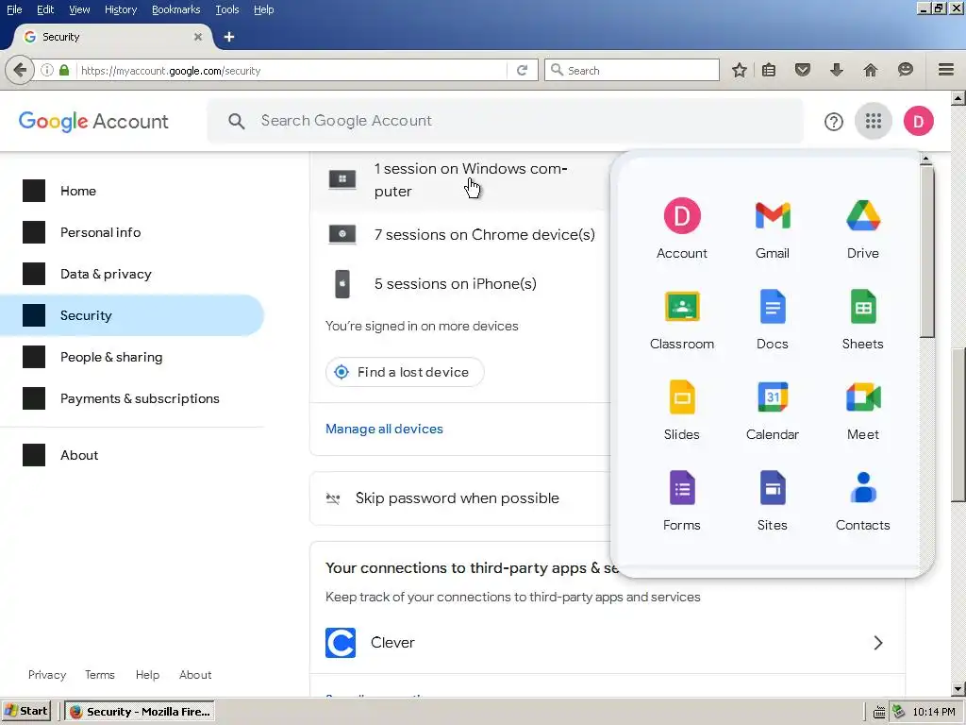Reload the current page
Screen dimensions: 966x725
[522, 70]
